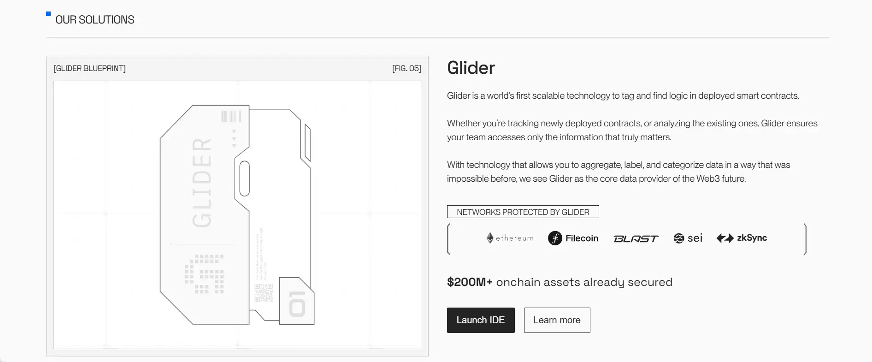Click the 01 tag on the blueprint
Screen dimensions: 872x362
297,303
